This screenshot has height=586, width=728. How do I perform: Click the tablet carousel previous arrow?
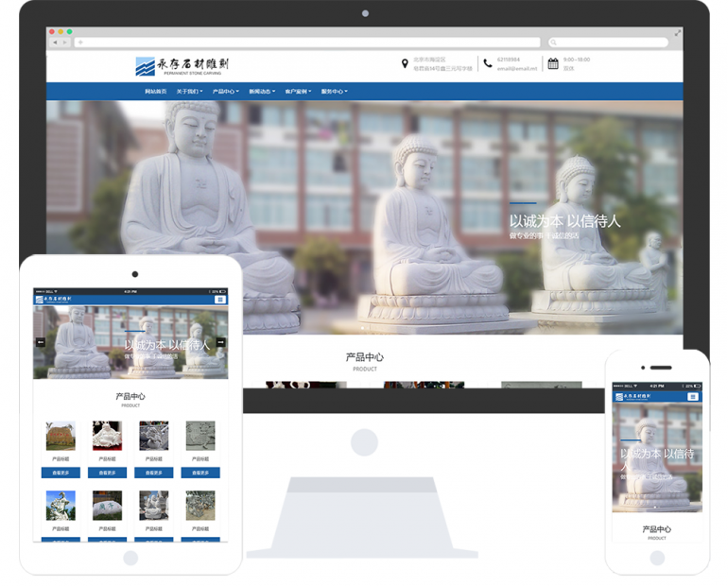tap(41, 342)
